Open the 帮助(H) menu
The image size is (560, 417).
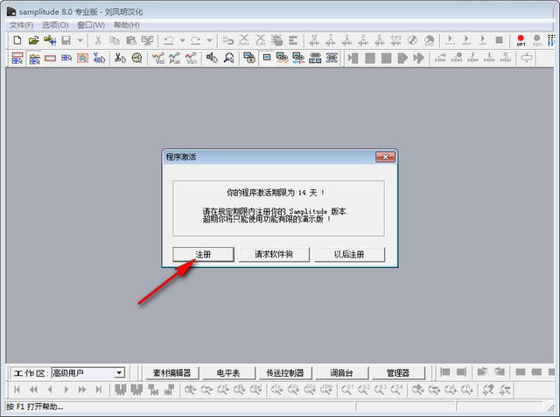point(126,25)
